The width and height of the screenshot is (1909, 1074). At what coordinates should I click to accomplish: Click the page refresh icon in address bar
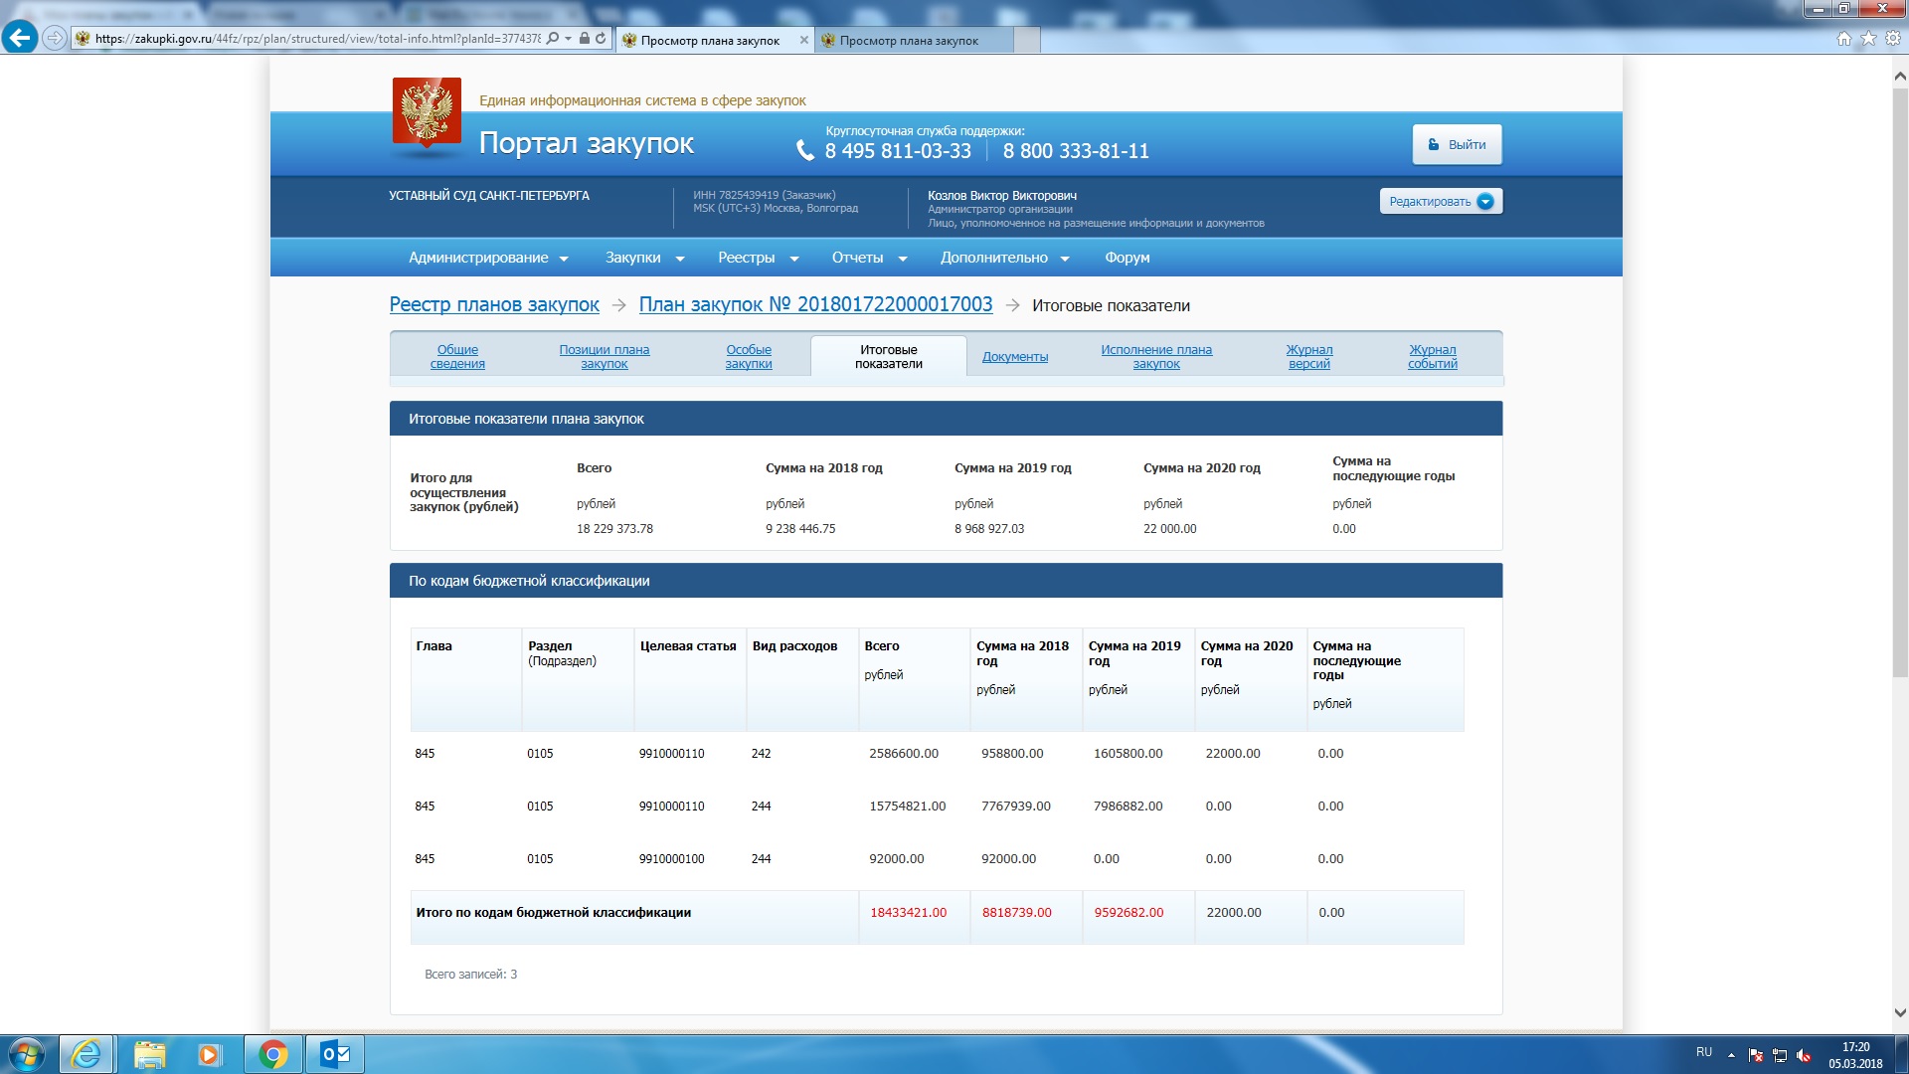coord(601,39)
